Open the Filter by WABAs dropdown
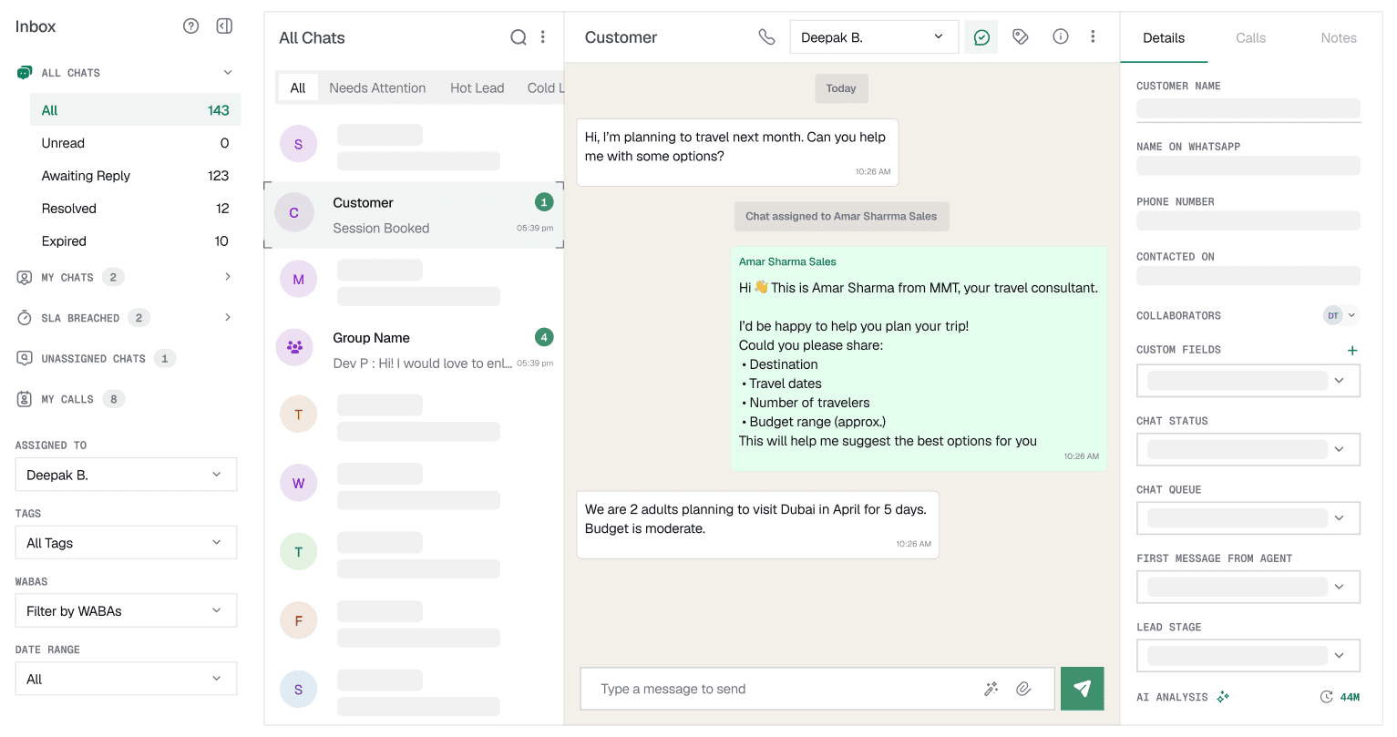 coord(126,611)
